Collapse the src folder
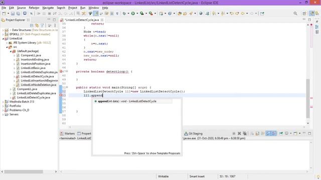Image resolution: width=321 pixels, height=180 pixels. (x=7, y=47)
